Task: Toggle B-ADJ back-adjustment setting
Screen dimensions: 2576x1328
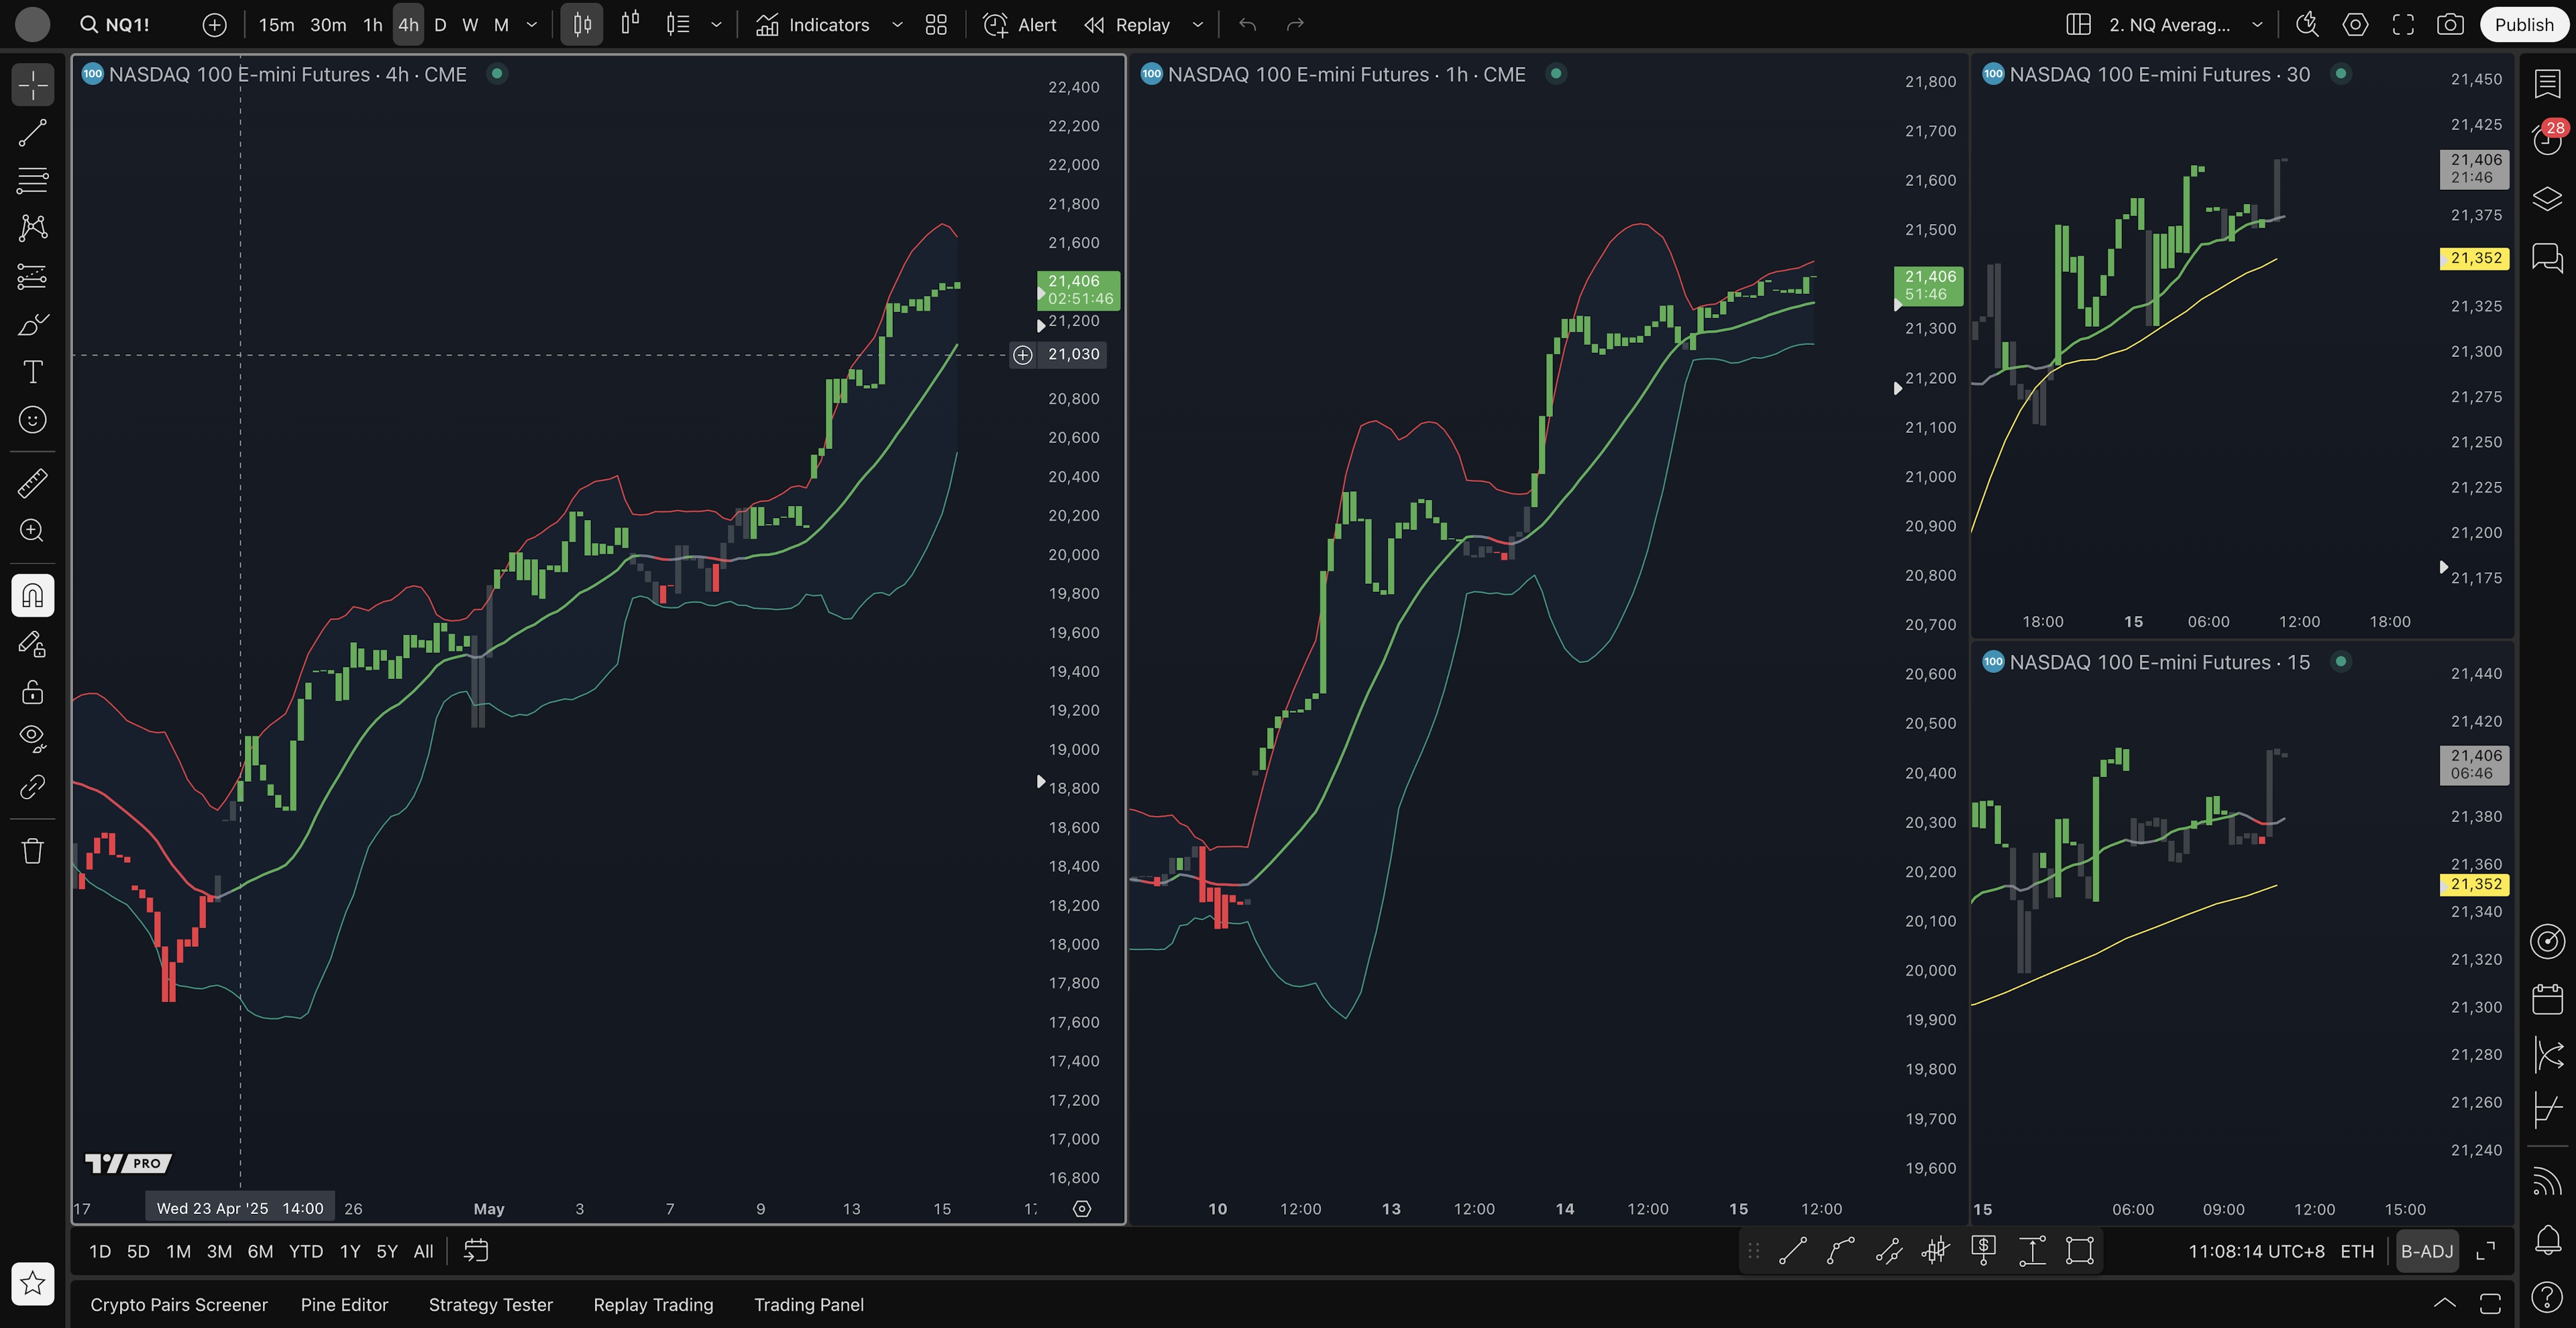Action: coord(2427,1251)
